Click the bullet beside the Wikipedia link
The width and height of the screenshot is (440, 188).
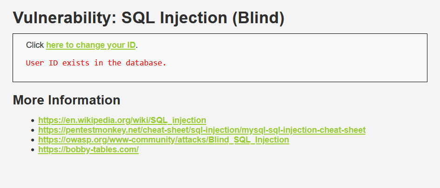coord(33,121)
